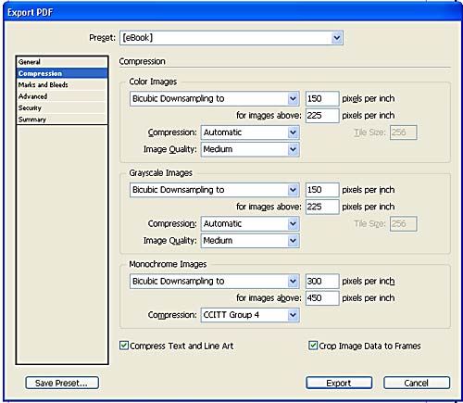
Task: Open Color Images Image Quality dropdown
Action: (250, 149)
